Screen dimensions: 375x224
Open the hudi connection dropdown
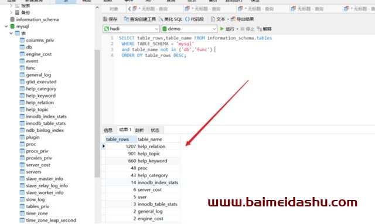point(131,29)
